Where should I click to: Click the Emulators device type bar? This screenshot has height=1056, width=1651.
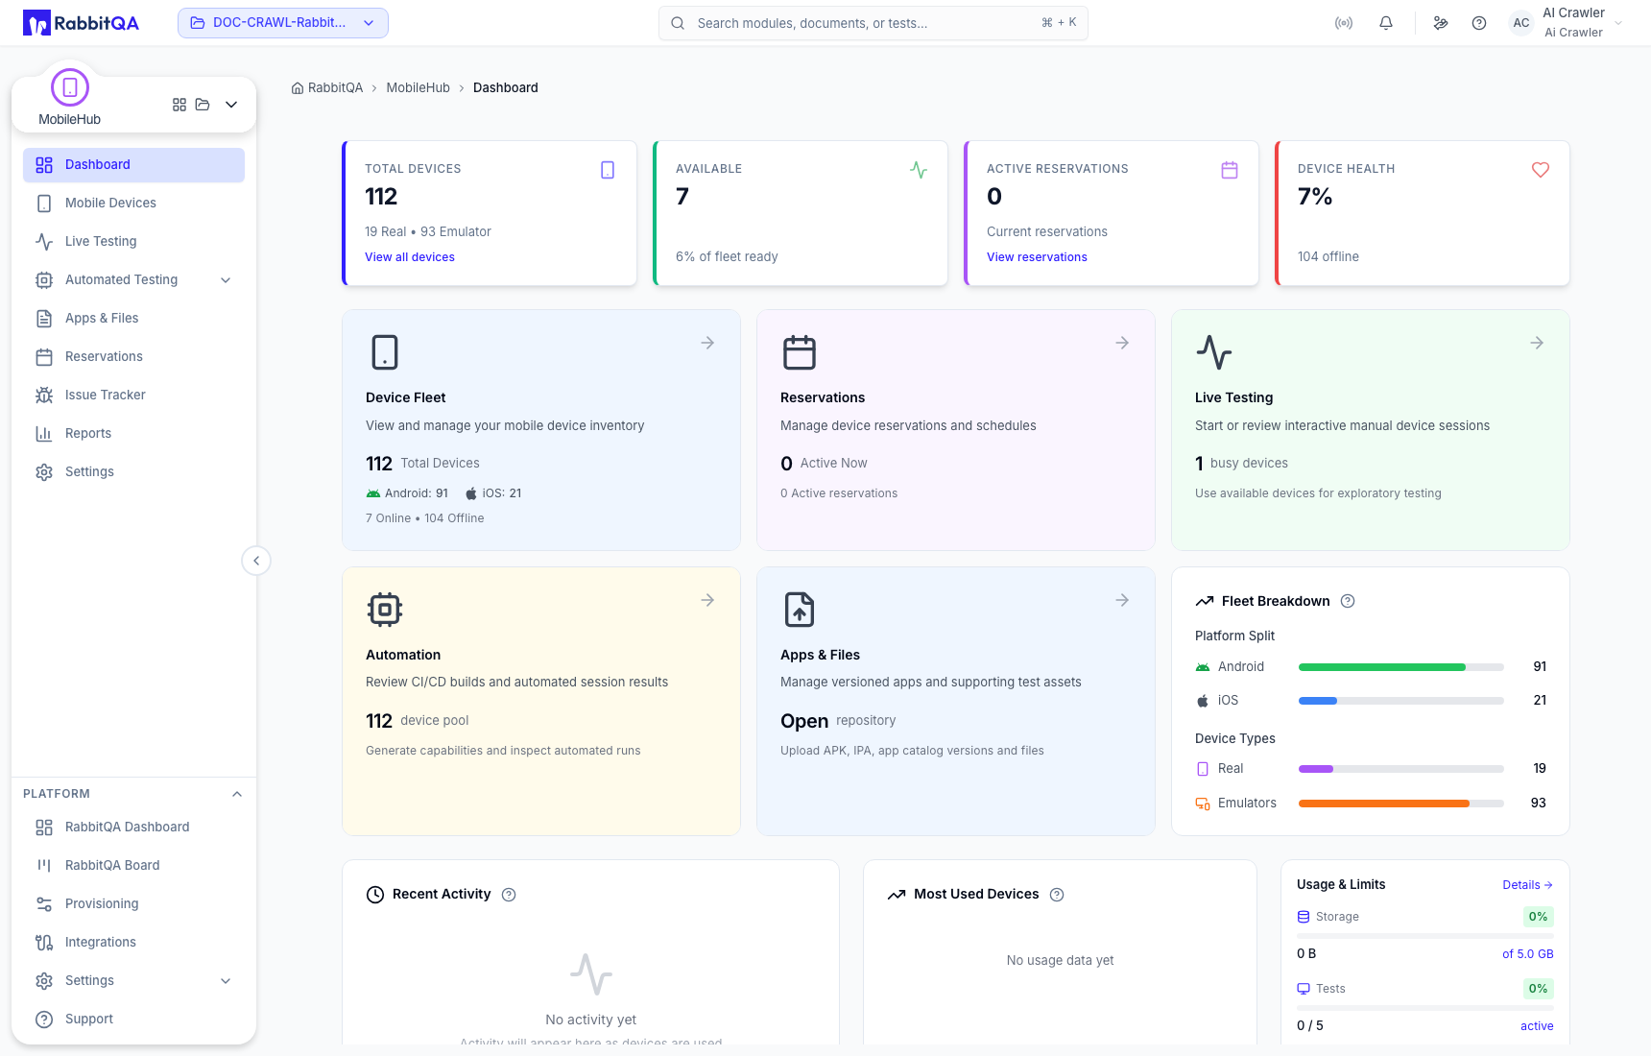1400,804
